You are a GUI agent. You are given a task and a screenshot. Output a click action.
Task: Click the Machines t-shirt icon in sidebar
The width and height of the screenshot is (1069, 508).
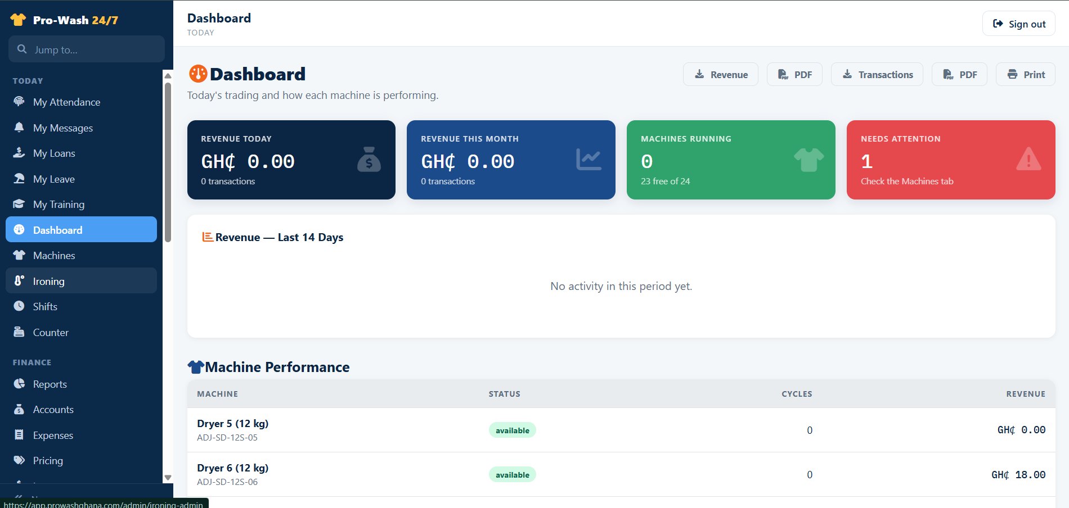click(19, 255)
